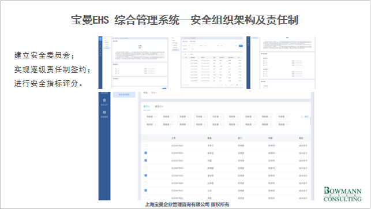Click the footer text 上海宝曼企业管理咨询有限公司 版权所有

coord(187,204)
